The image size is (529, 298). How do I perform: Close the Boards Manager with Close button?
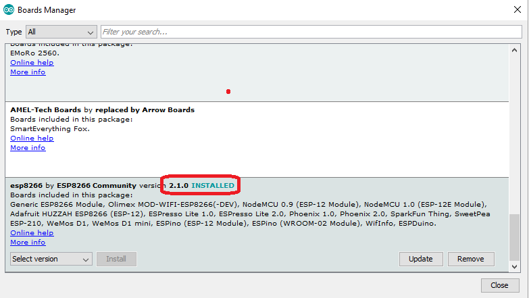[x=499, y=285]
